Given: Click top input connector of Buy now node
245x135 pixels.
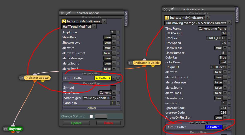Looking at the screenshot, I should 13,126.
